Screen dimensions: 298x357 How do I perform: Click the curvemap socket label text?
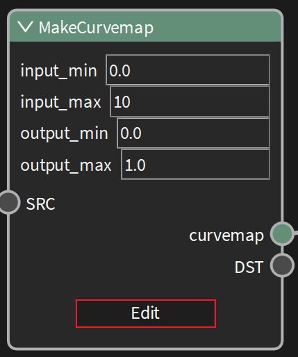pyautogui.click(x=226, y=236)
